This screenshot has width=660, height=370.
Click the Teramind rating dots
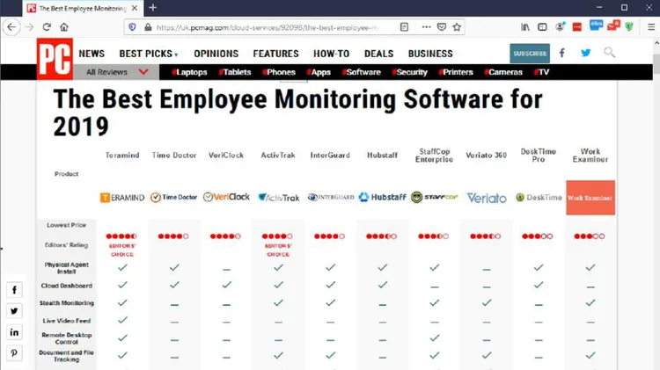[121, 236]
